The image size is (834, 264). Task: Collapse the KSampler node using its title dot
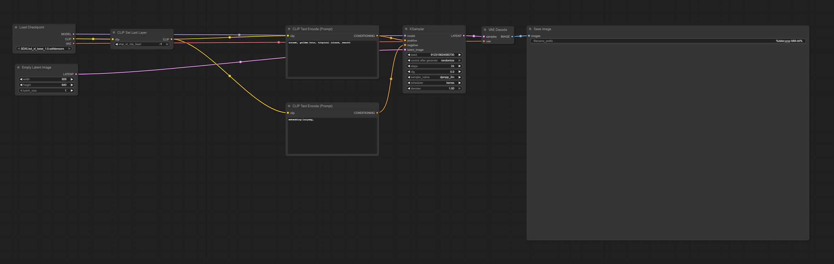(x=406, y=29)
